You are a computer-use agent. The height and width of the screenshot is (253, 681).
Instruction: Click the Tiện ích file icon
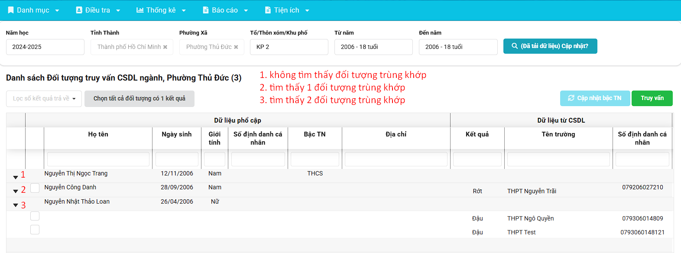[x=268, y=10]
